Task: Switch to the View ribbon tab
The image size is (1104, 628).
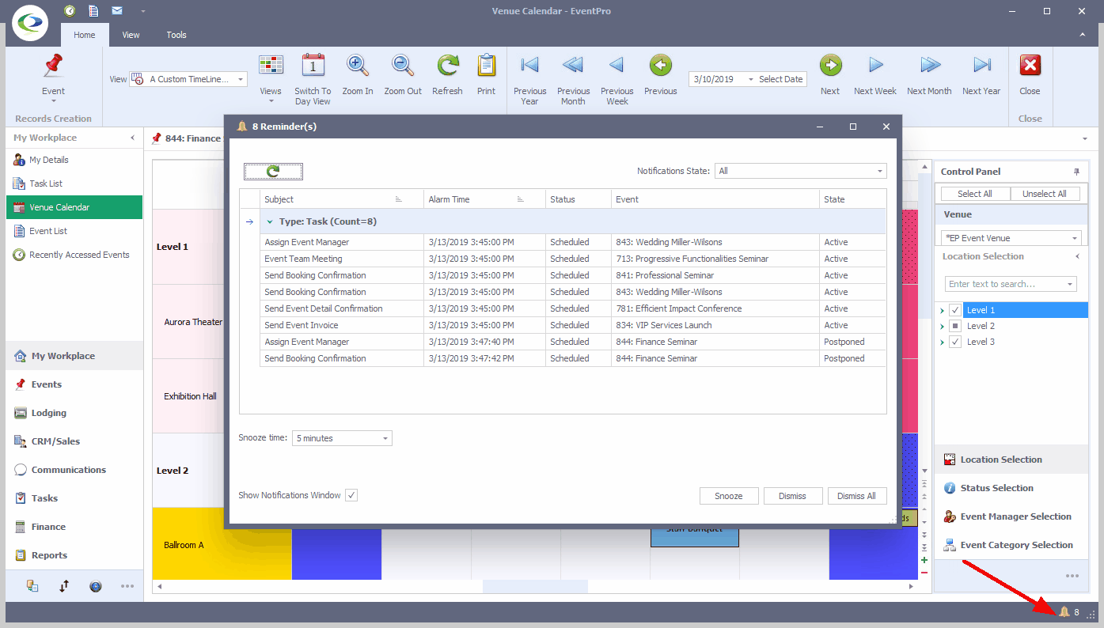Action: pos(131,35)
